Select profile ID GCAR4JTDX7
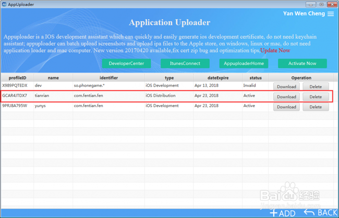Image resolution: width=339 pixels, height=218 pixels. point(15,95)
